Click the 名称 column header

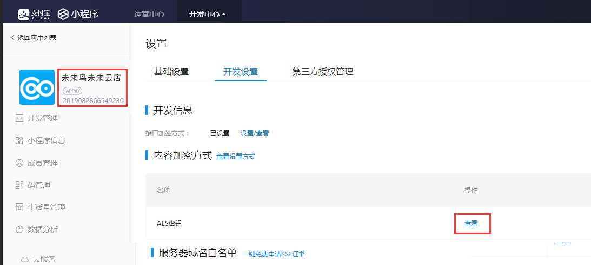tap(163, 190)
